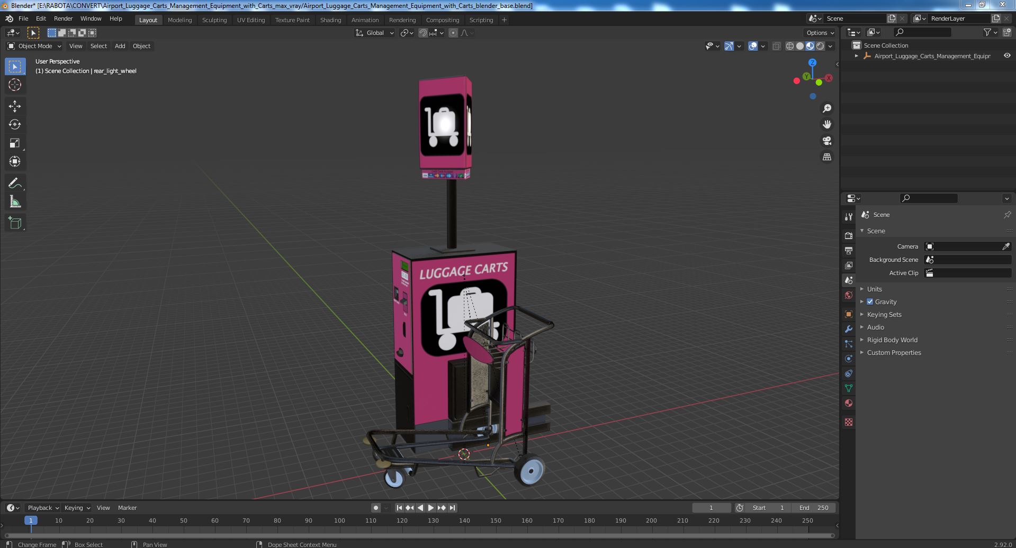Image resolution: width=1016 pixels, height=548 pixels.
Task: Open the Object Mode dropdown
Action: (x=34, y=46)
